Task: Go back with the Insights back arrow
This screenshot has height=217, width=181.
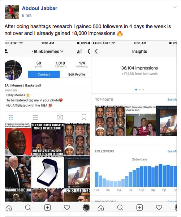Action: click(96, 52)
